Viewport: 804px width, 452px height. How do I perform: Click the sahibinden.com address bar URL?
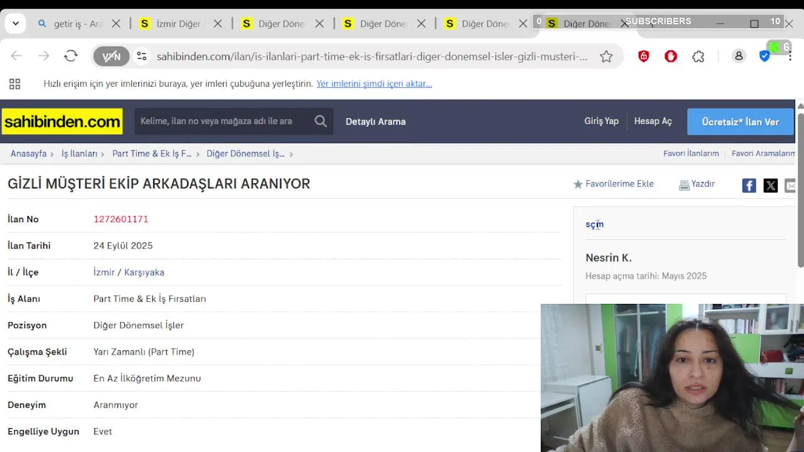(372, 56)
